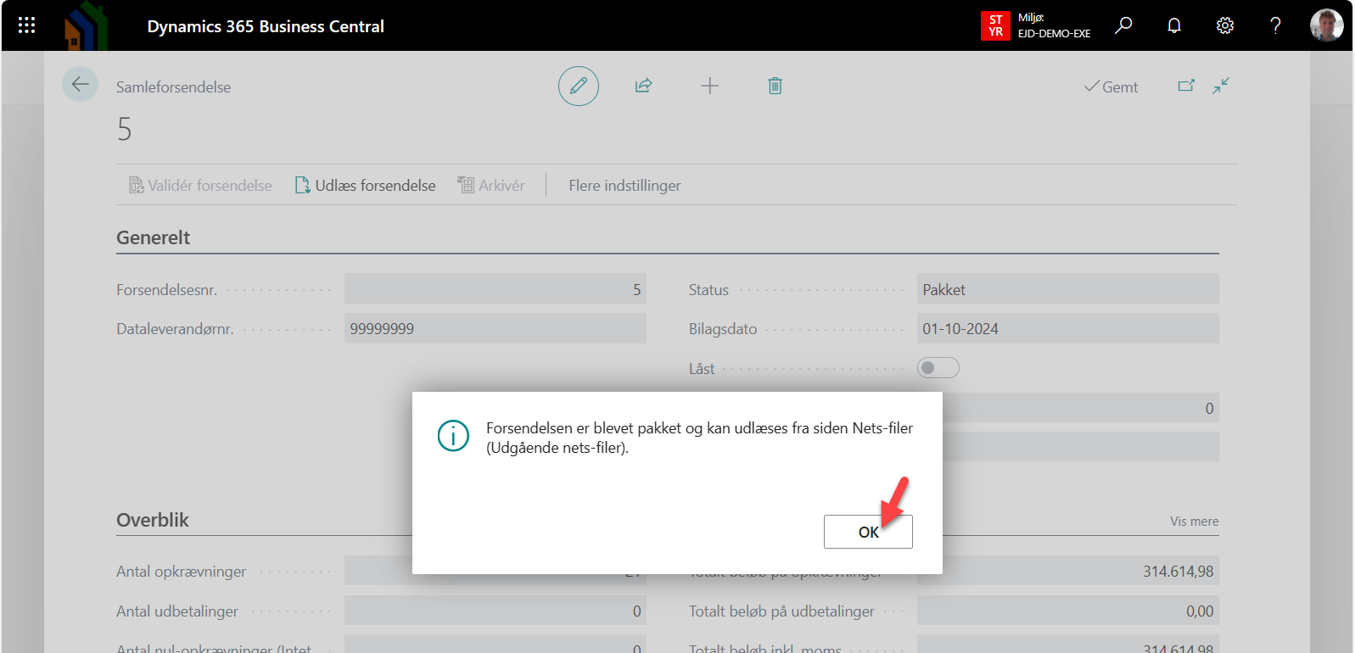Open the notifications bell
Image resolution: width=1355 pixels, height=653 pixels.
1174,25
